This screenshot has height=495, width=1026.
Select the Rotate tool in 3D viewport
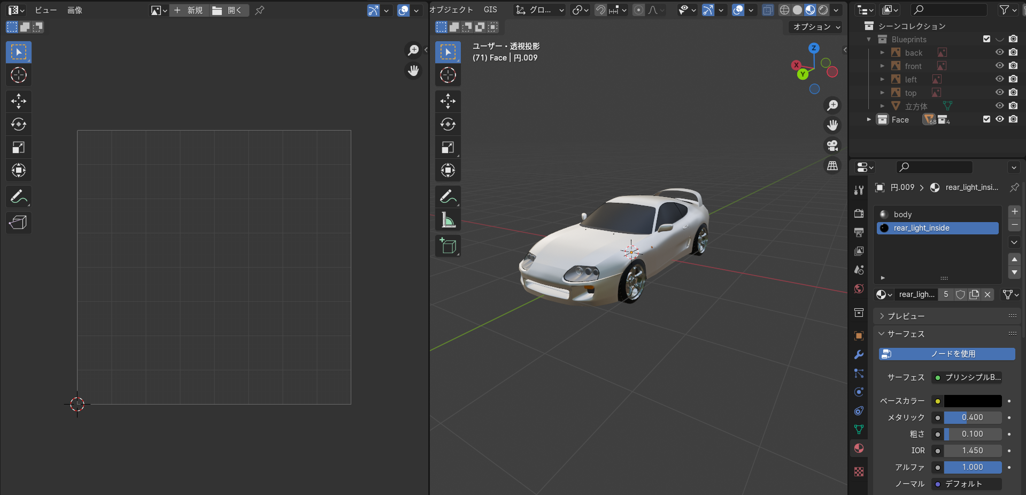click(x=448, y=124)
